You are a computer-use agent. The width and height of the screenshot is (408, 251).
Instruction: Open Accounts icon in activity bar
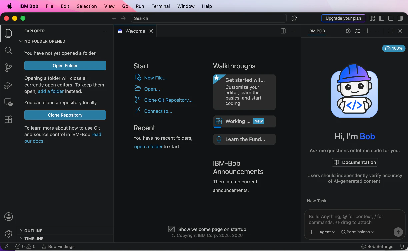(x=8, y=217)
